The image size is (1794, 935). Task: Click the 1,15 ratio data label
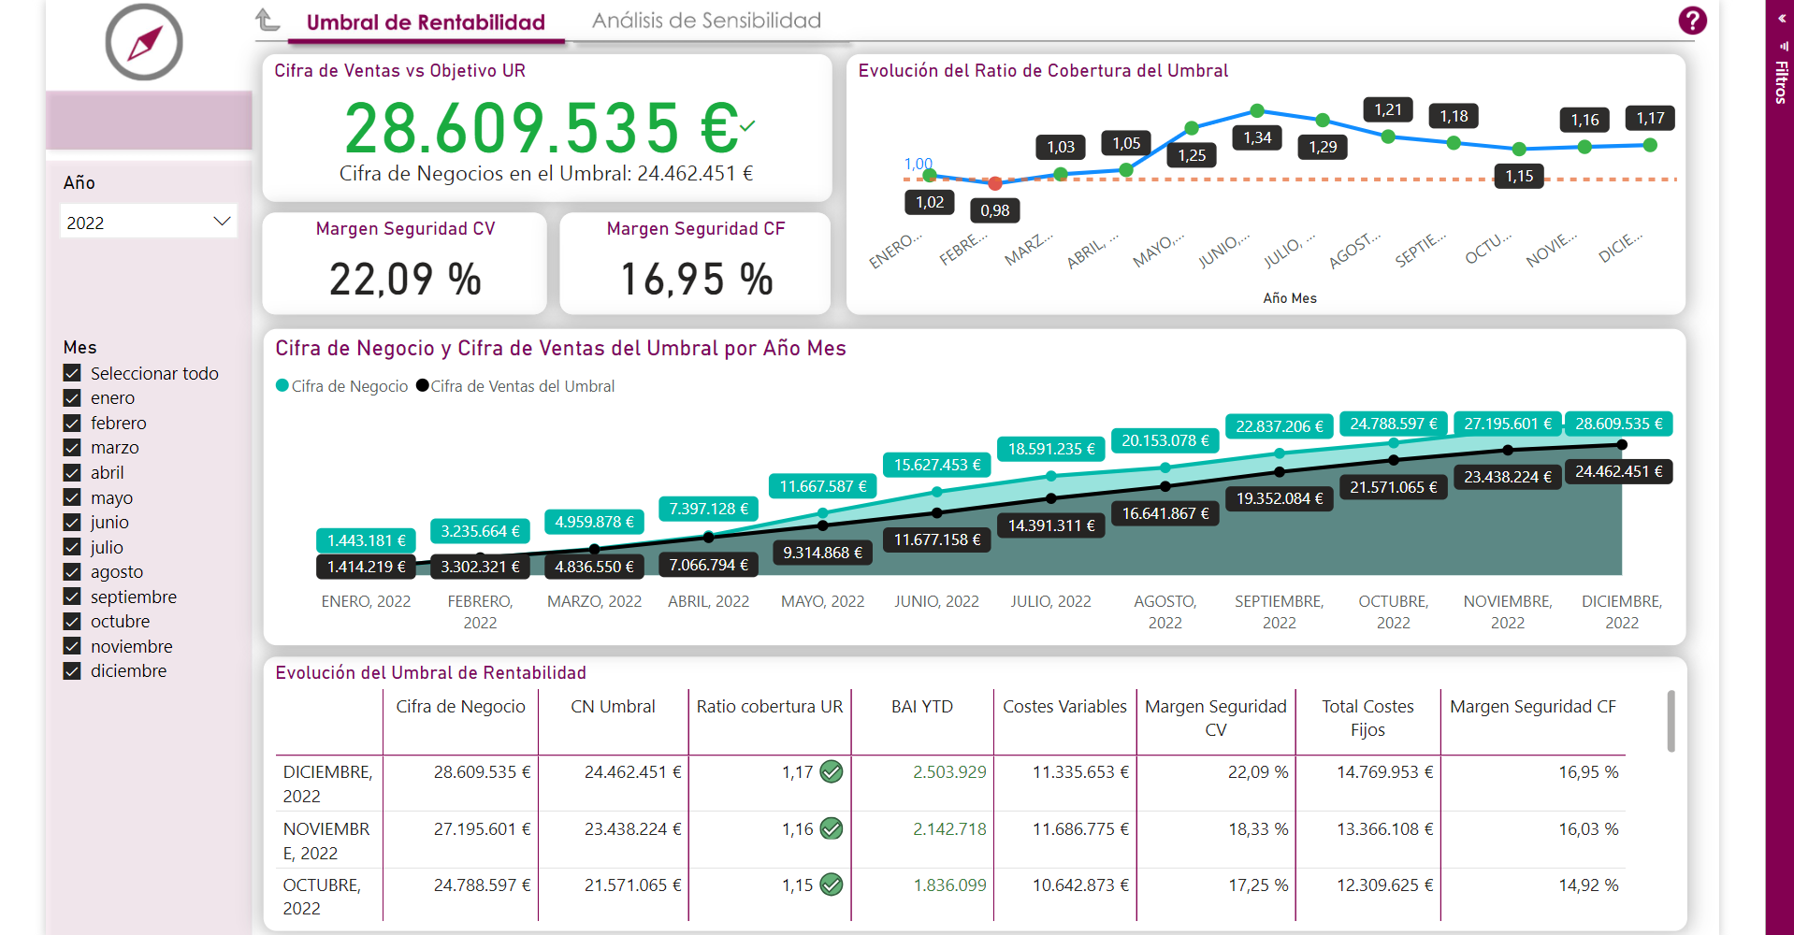coord(1519,176)
